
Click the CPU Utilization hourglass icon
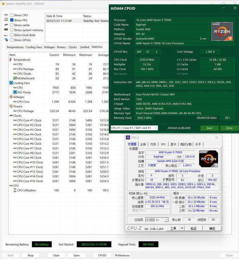[x=15, y=190]
